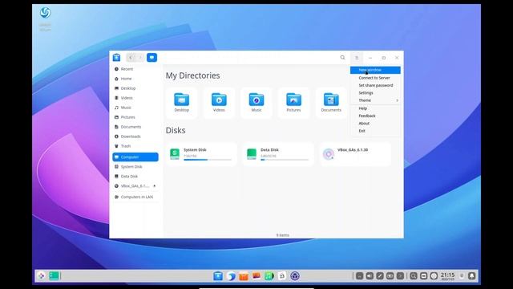
Task: Launch the browser from the dock
Action: point(231,276)
